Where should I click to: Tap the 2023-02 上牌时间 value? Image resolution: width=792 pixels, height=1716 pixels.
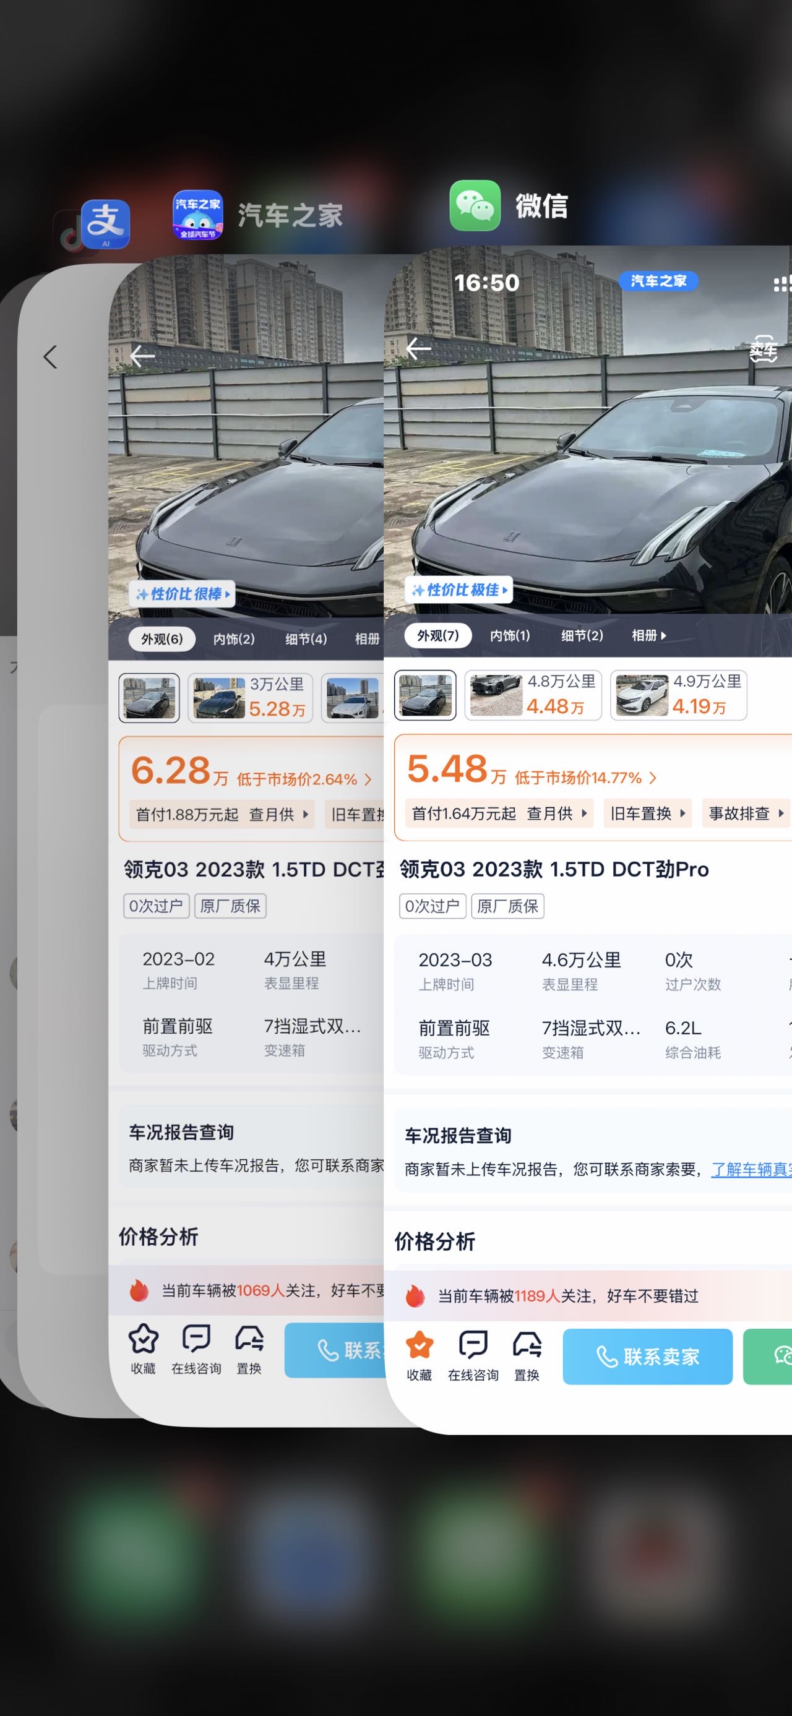click(179, 959)
